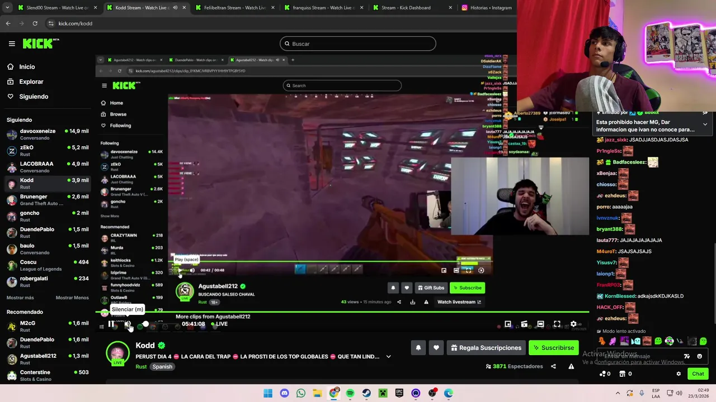Open the Rust category link

[x=141, y=367]
